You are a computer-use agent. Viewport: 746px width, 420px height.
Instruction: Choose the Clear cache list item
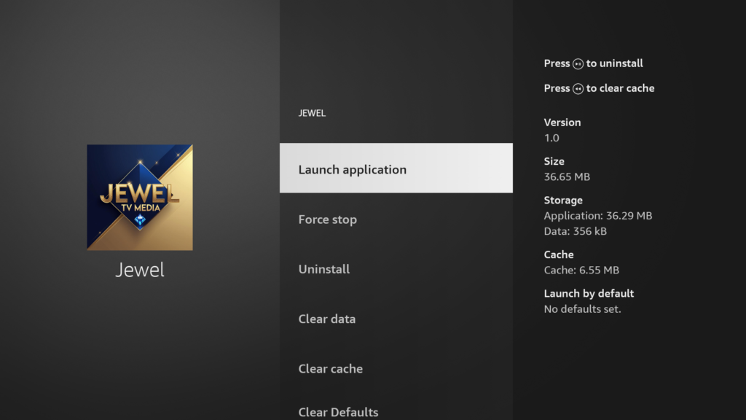point(331,368)
